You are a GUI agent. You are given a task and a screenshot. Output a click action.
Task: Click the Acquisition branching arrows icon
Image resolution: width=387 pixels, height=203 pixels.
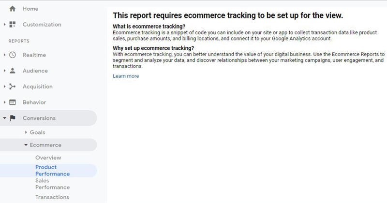click(x=13, y=87)
